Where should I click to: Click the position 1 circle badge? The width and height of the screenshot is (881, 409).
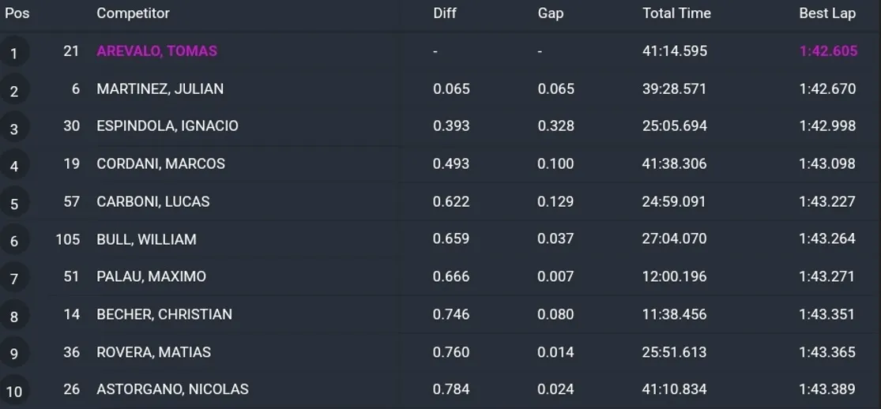(13, 53)
